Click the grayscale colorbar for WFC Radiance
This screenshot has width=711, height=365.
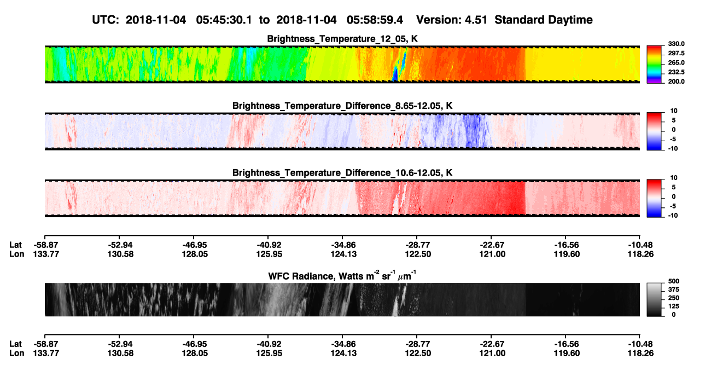pyautogui.click(x=655, y=299)
